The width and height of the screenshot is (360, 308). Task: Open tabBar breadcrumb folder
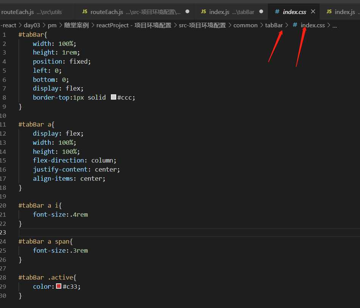point(274,25)
